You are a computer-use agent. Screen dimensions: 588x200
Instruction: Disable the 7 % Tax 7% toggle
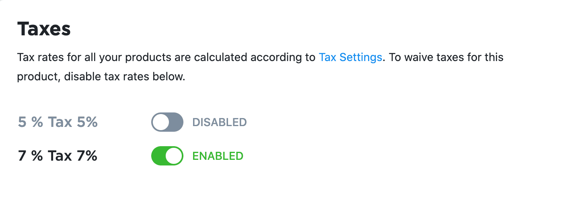click(167, 156)
